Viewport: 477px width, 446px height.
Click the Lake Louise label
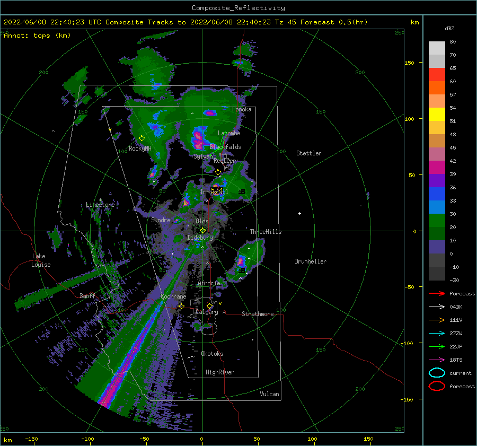41,260
